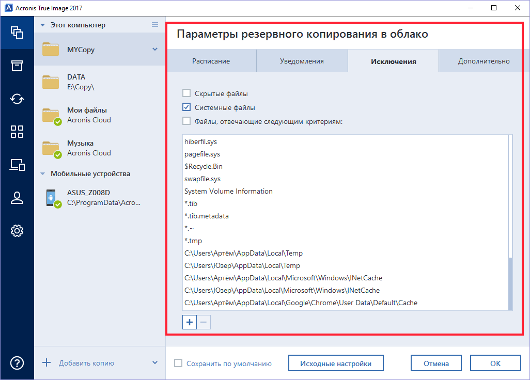Open the Help question mark icon
Screen dimensions: 530x380
[x=17, y=363]
